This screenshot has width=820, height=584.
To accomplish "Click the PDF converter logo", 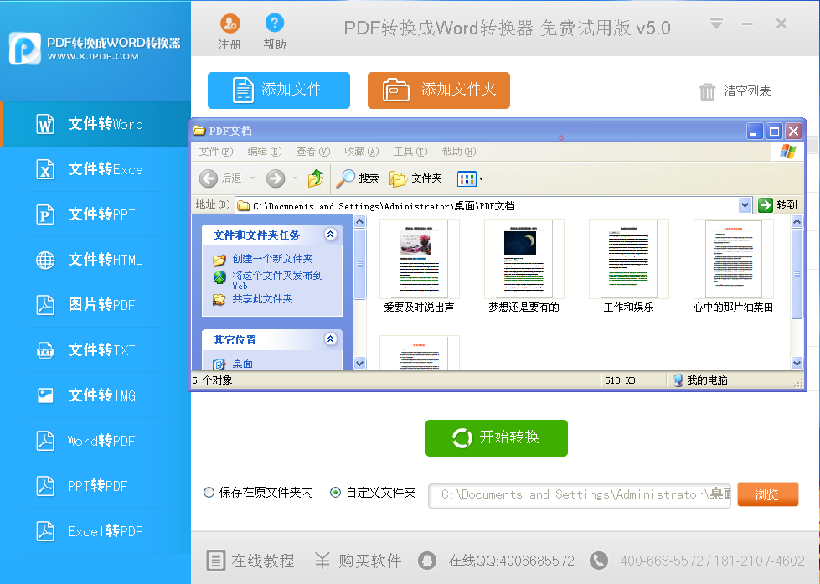I will click(24, 48).
